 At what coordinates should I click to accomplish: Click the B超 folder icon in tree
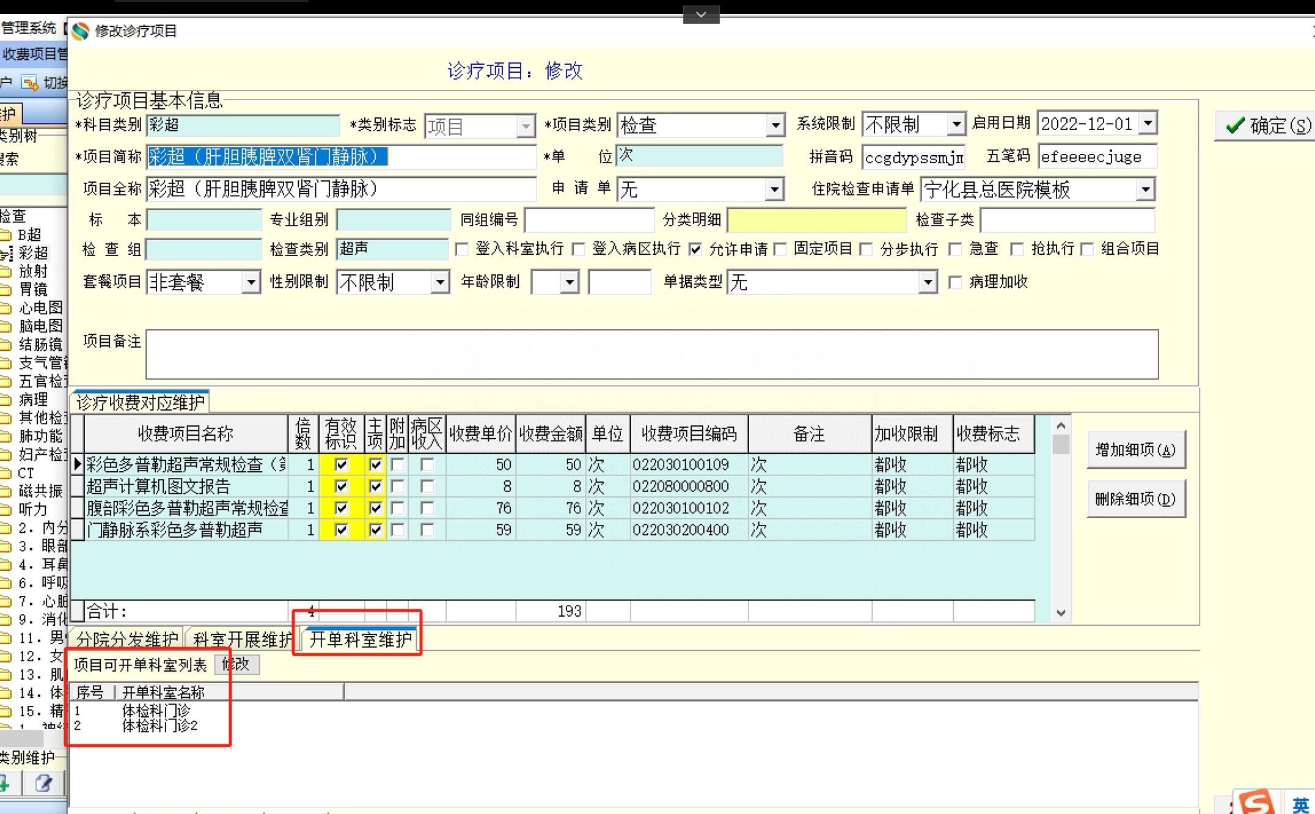tap(6, 235)
